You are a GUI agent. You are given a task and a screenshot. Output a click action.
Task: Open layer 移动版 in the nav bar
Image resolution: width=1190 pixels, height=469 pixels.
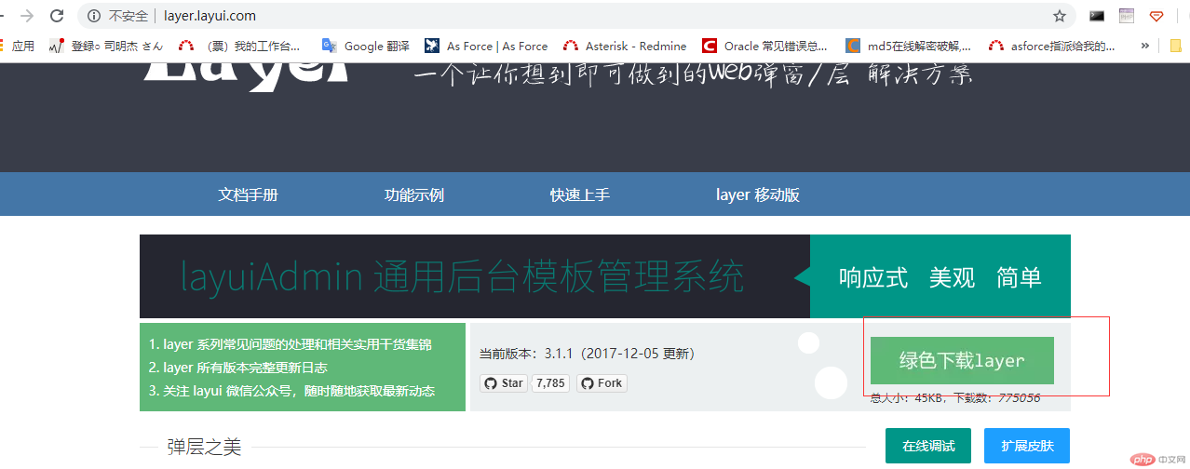click(757, 194)
